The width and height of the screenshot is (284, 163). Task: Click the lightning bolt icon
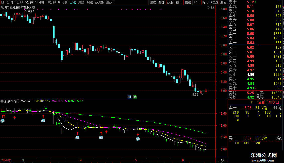point(252,102)
